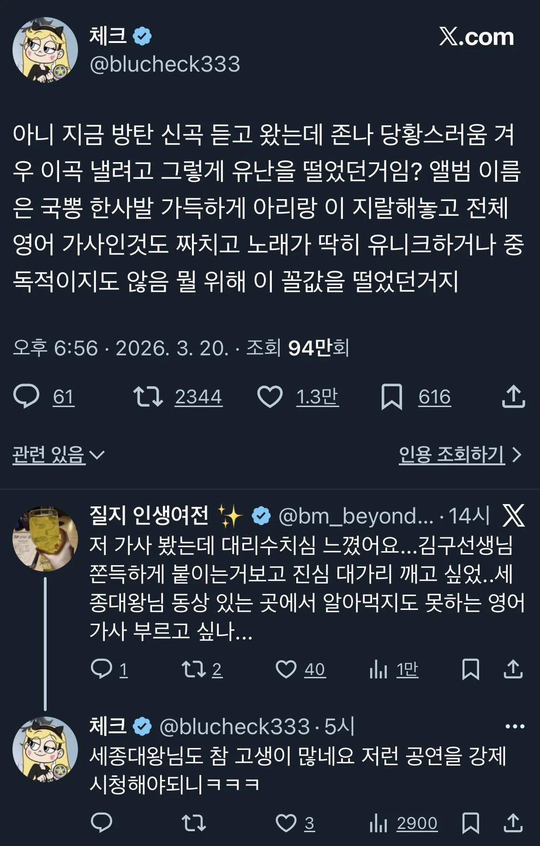Image resolution: width=540 pixels, height=846 pixels.
Task: Share the main post via upload icon
Action: (513, 397)
